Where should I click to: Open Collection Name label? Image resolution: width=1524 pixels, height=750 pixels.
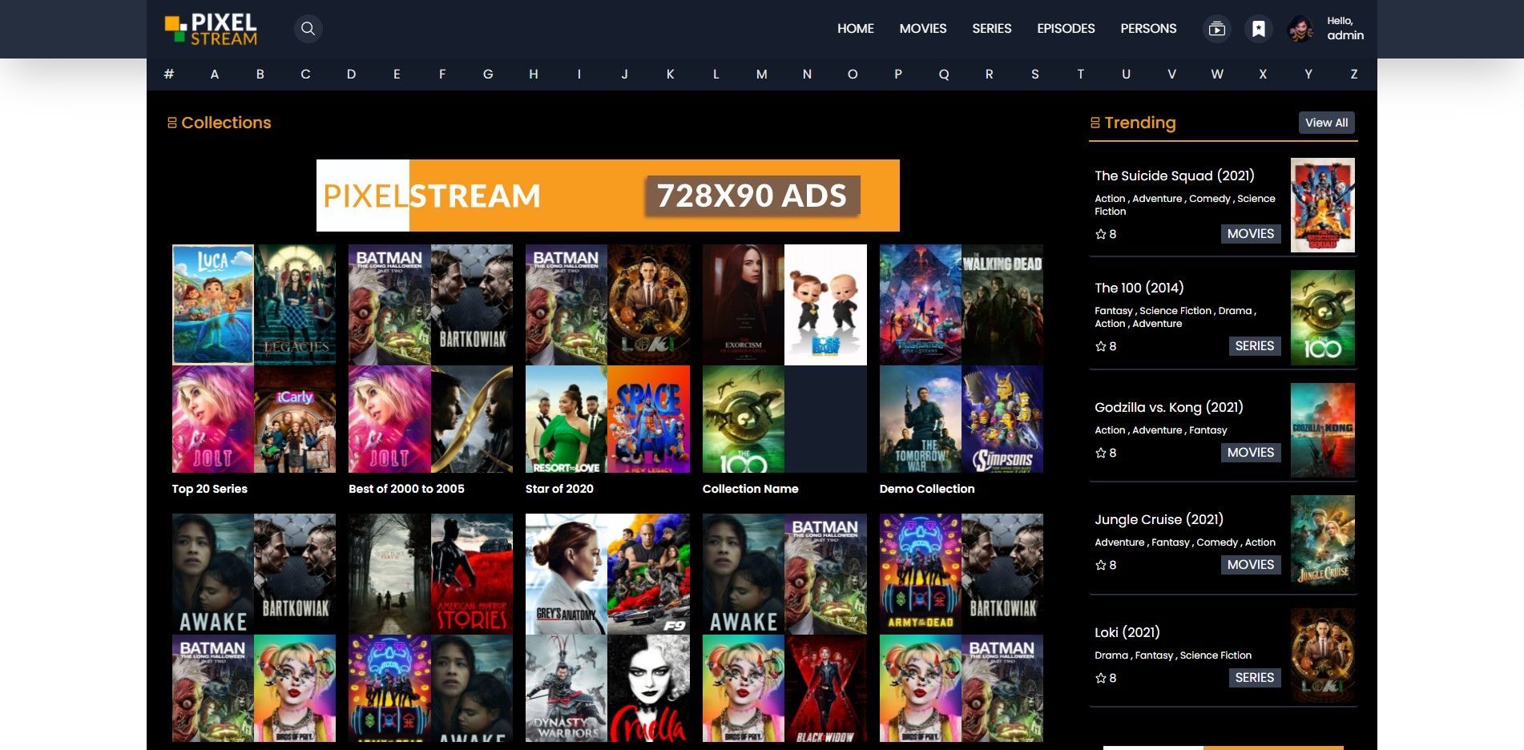coord(750,489)
